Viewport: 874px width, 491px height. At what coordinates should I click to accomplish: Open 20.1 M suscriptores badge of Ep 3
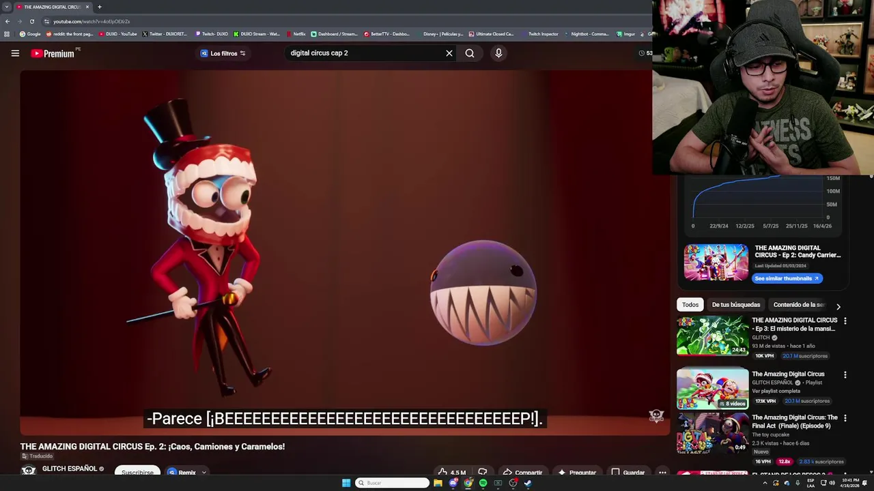(804, 356)
